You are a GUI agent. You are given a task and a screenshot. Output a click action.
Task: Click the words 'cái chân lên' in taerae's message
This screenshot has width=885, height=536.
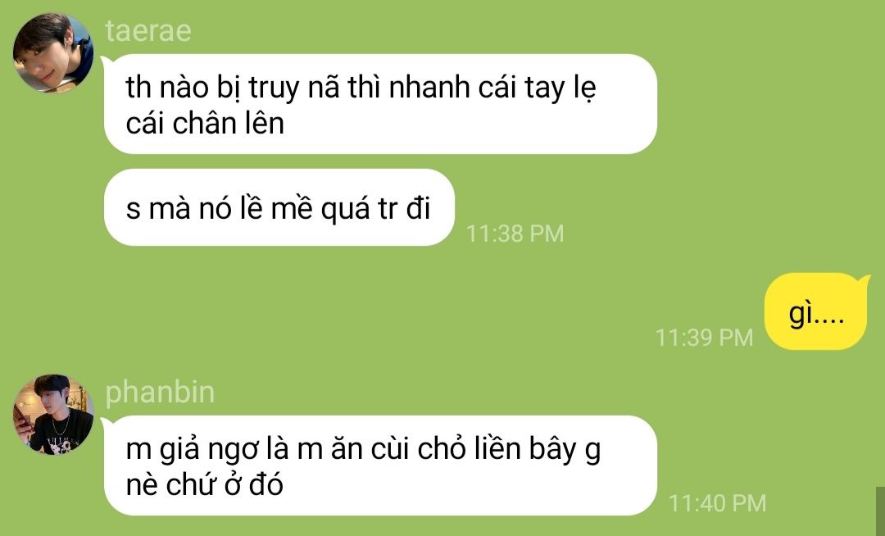click(x=205, y=124)
